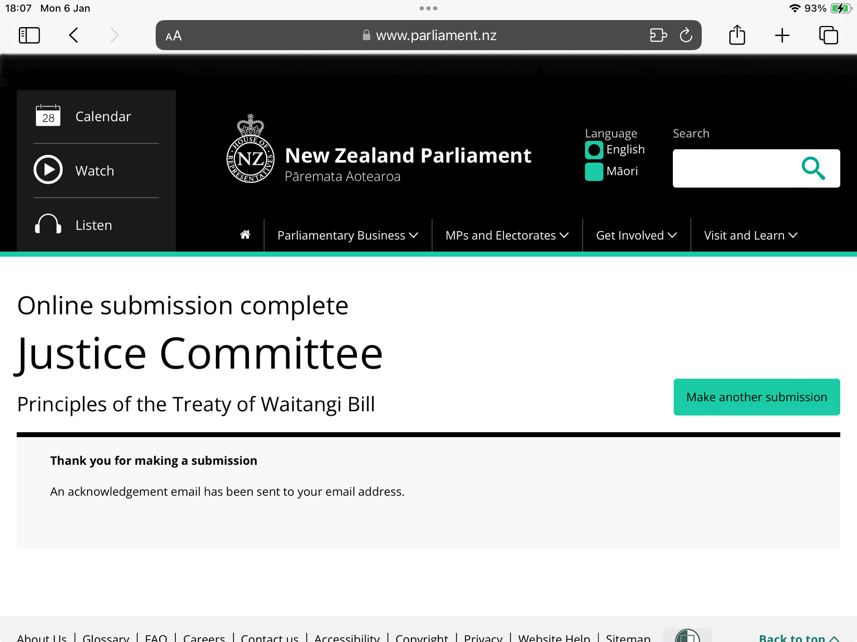Select English language radio button
857x642 pixels.
coord(594,150)
